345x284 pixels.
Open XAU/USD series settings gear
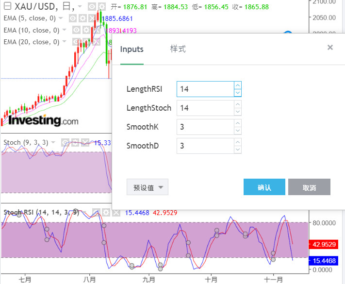[x=101, y=7]
